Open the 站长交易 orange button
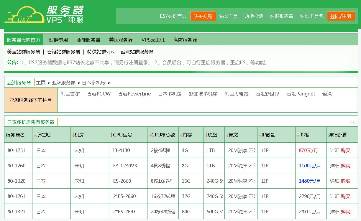Viewport: 361px width, 221px height. point(203,16)
